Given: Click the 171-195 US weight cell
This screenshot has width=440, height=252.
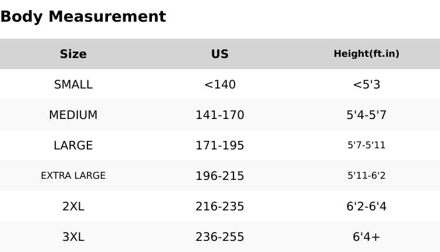Looking at the screenshot, I should tap(220, 145).
